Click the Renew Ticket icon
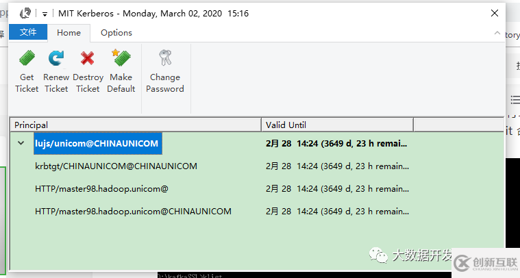The image size is (520, 278). click(x=56, y=58)
